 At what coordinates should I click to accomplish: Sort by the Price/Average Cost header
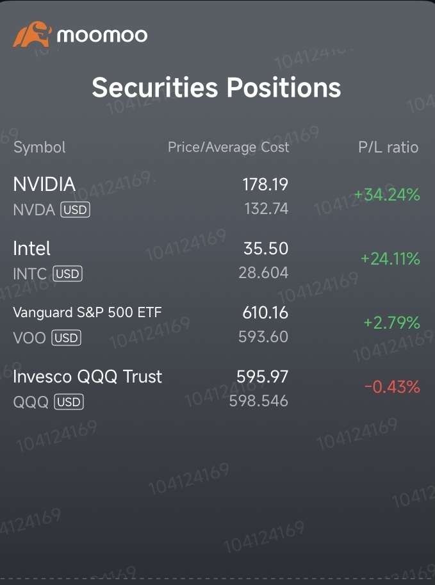pos(228,147)
